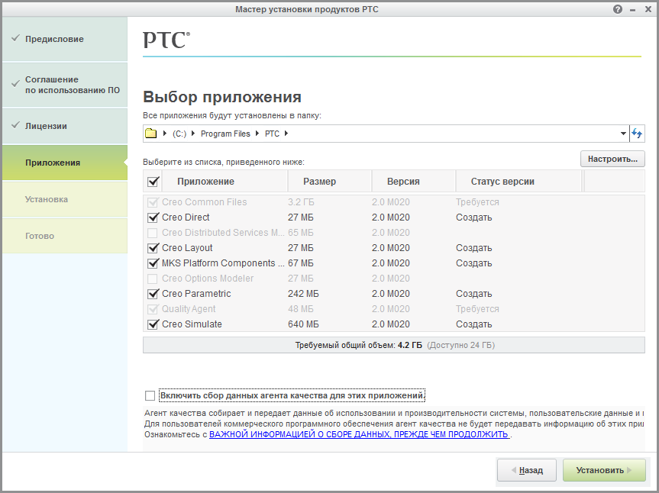The width and height of the screenshot is (659, 493).
Task: Go to Соглашение по использованию ПО step
Action: point(65,85)
